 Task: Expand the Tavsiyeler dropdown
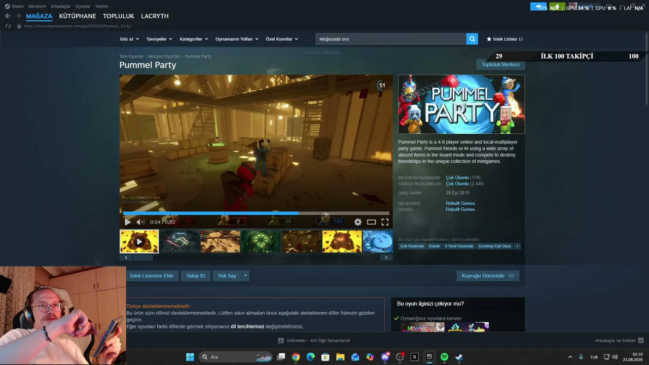coord(159,39)
